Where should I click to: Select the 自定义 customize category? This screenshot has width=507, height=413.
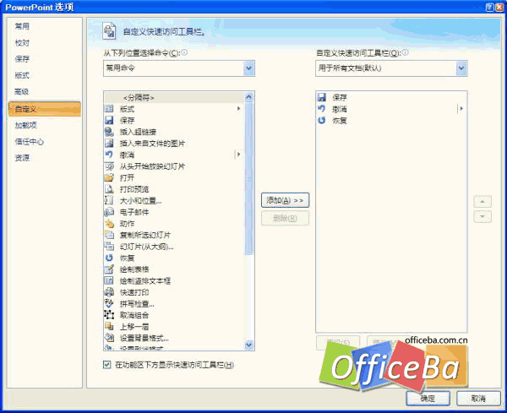pyautogui.click(x=45, y=109)
